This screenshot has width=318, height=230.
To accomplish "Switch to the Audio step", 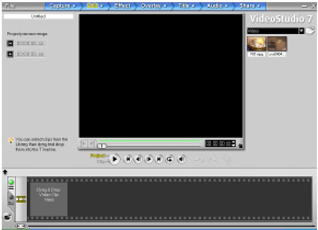I will [217, 6].
